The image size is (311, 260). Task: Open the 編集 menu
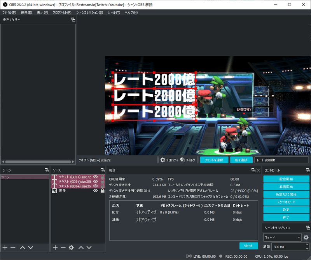coord(26,12)
